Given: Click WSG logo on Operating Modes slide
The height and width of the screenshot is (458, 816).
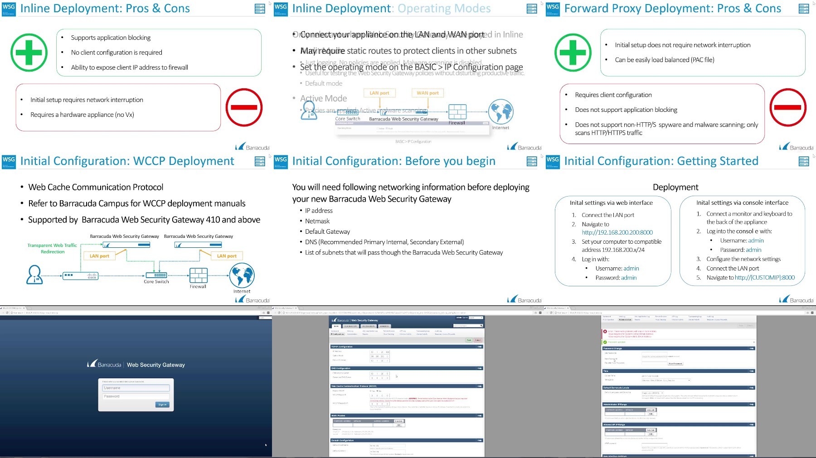Looking at the screenshot, I should [281, 9].
